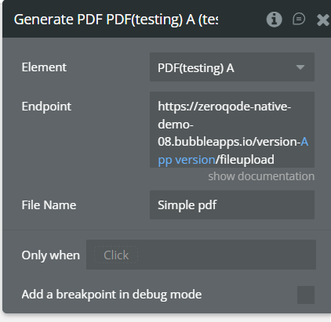Click the Only when Click placeholder
This screenshot has width=331, height=322.
point(116,255)
